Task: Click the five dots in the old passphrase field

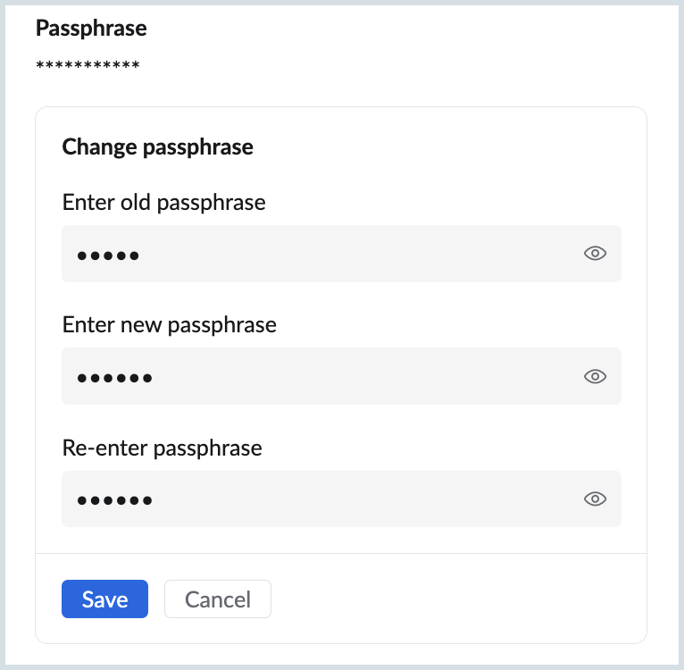Action: (108, 255)
